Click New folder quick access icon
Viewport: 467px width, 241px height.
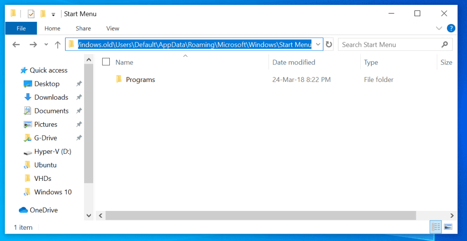point(43,14)
